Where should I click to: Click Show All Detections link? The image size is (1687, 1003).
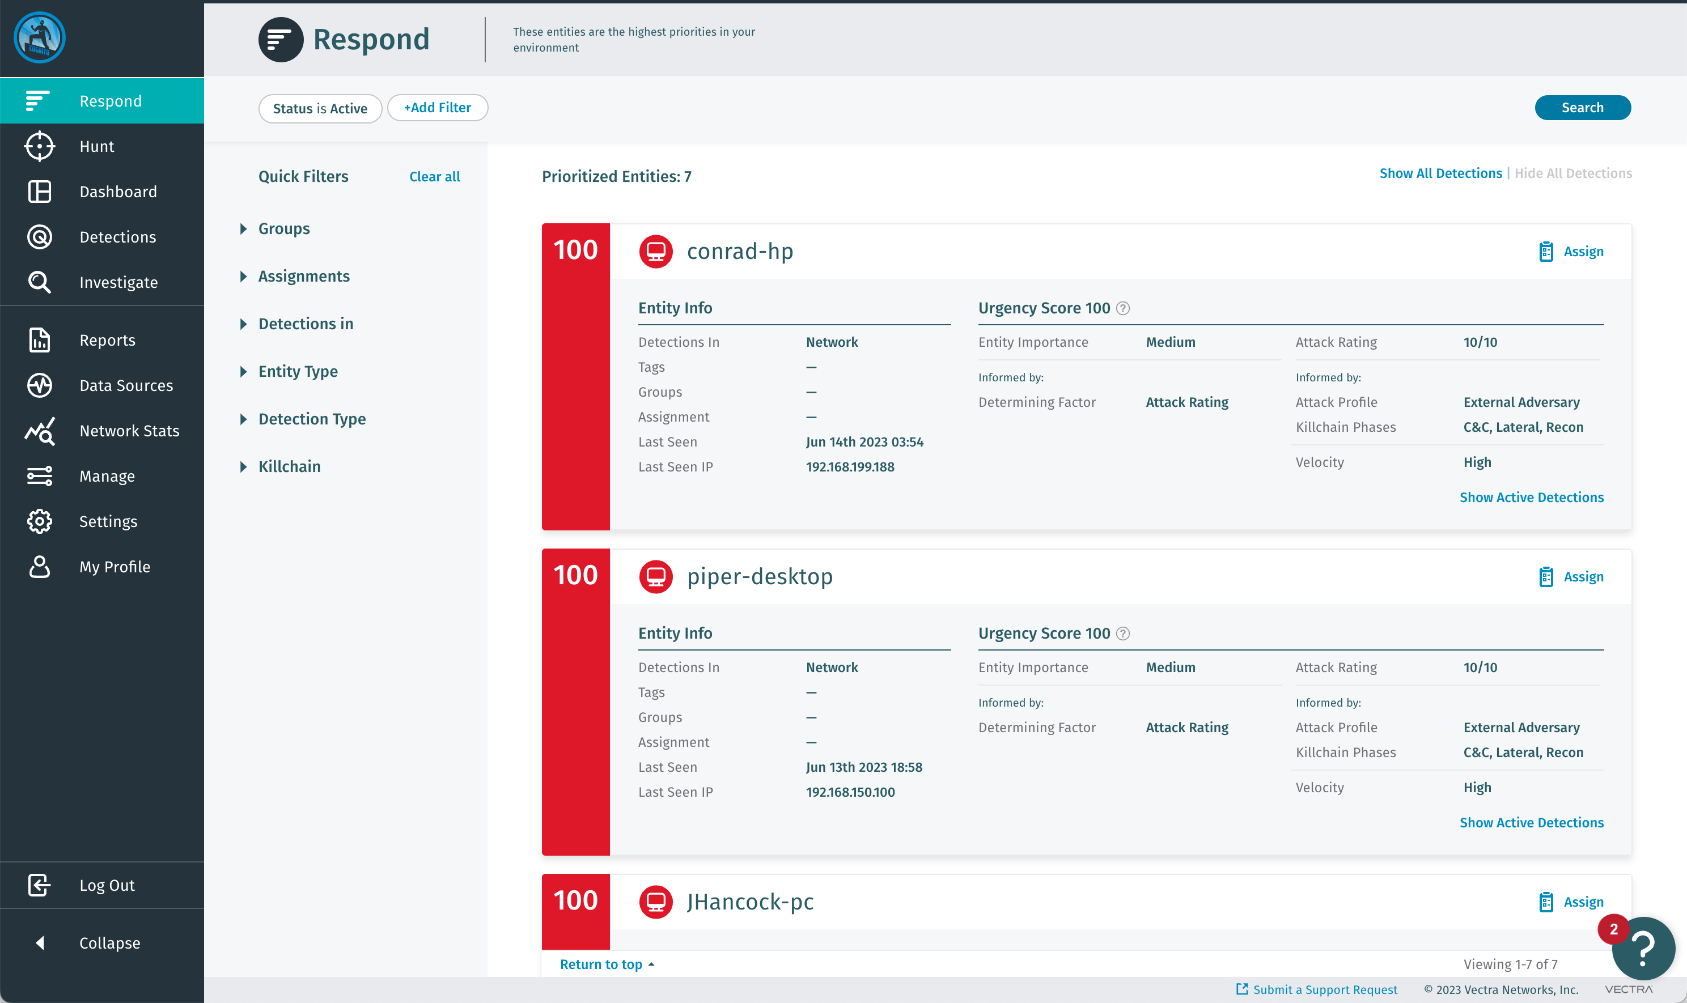[x=1440, y=173]
